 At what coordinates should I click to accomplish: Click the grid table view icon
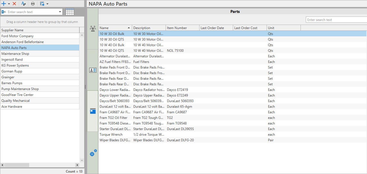[x=70, y=12]
